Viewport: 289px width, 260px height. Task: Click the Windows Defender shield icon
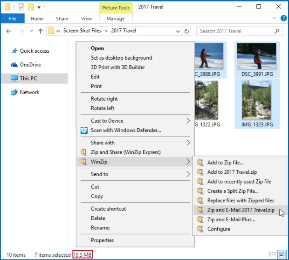click(x=84, y=130)
